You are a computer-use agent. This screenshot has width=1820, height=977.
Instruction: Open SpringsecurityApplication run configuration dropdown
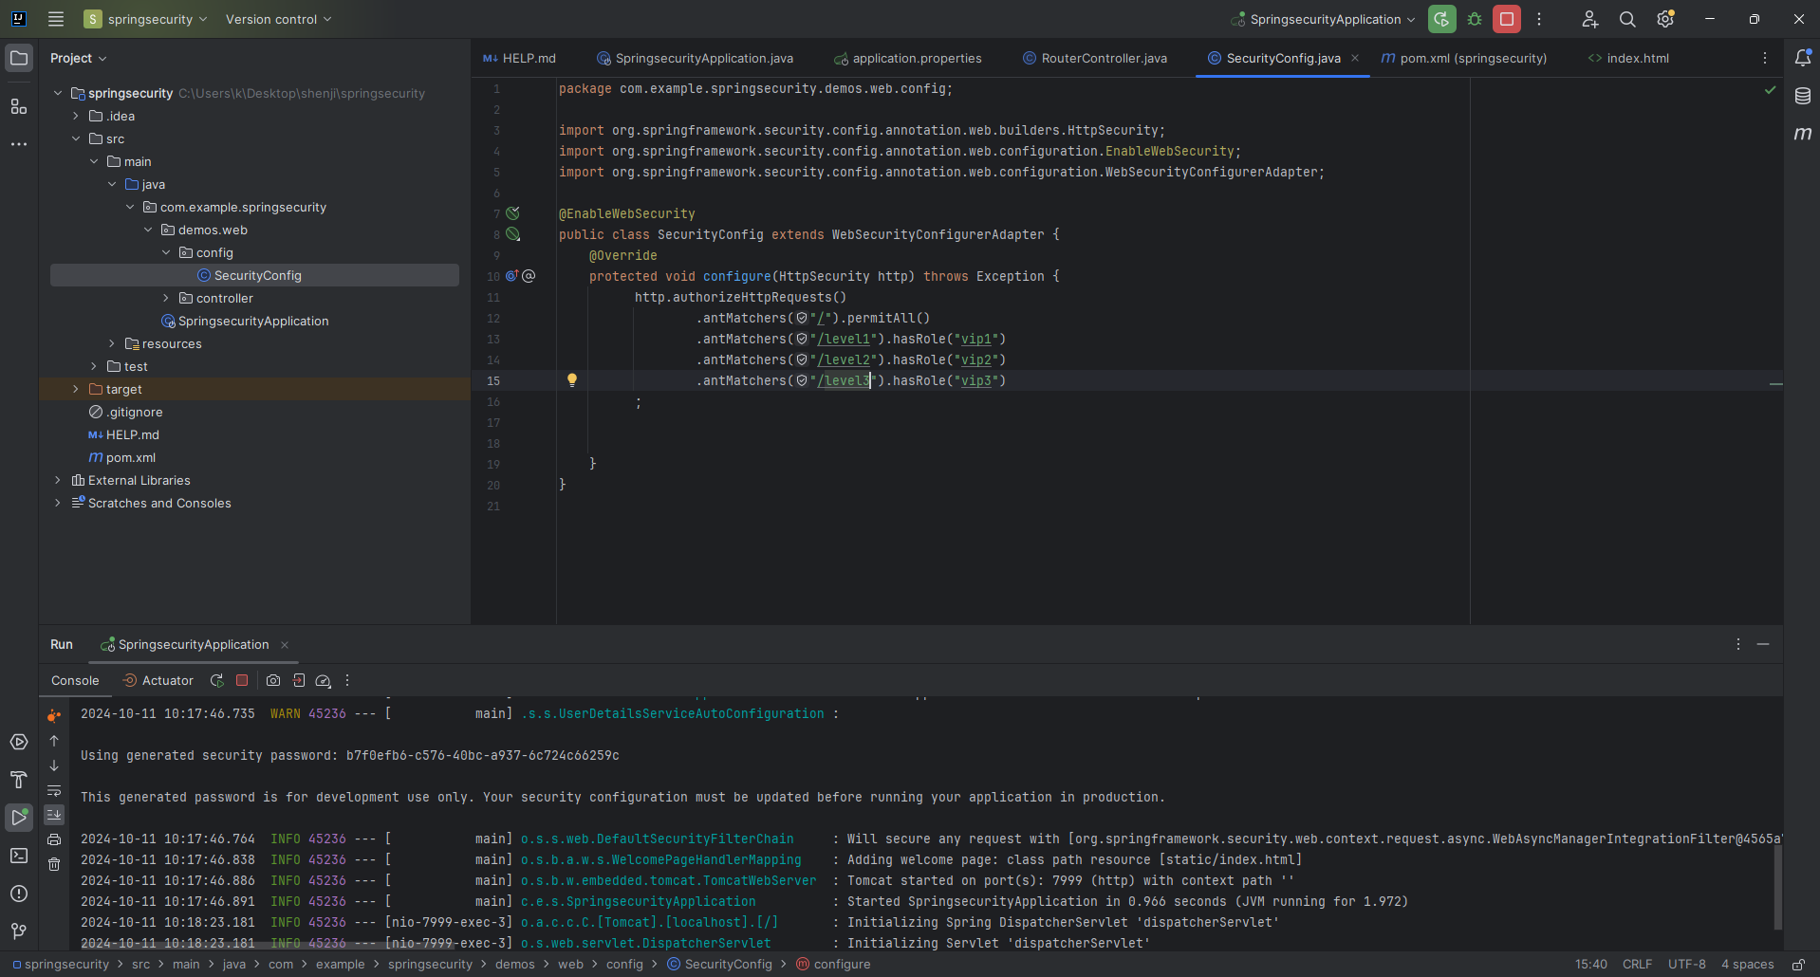click(x=1323, y=19)
